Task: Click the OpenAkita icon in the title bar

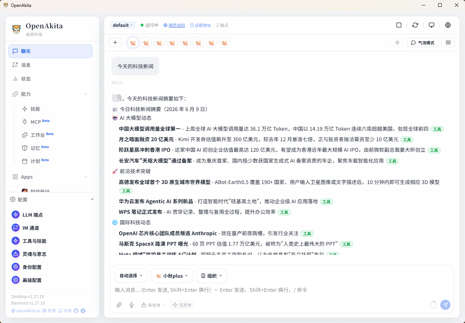Action: (x=5, y=5)
